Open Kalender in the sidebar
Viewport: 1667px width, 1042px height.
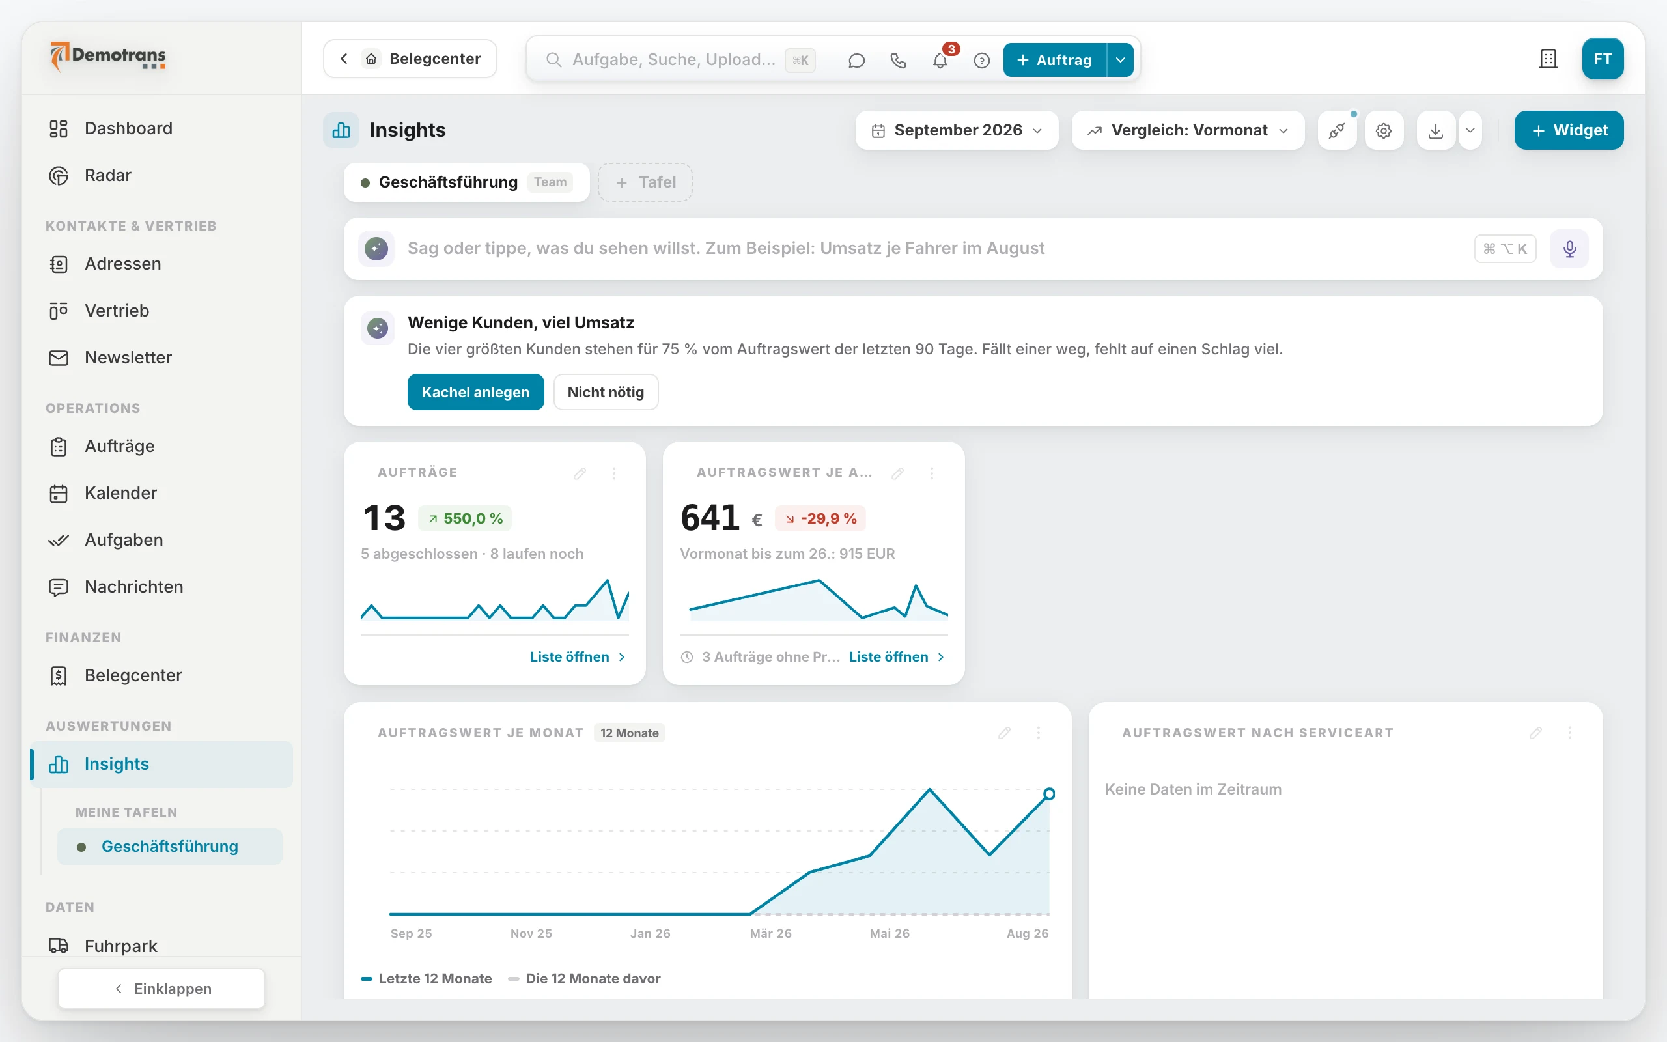161,494
